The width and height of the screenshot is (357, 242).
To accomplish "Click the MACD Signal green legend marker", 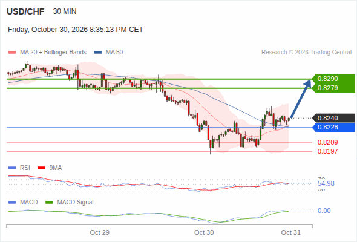I will coord(50,203).
